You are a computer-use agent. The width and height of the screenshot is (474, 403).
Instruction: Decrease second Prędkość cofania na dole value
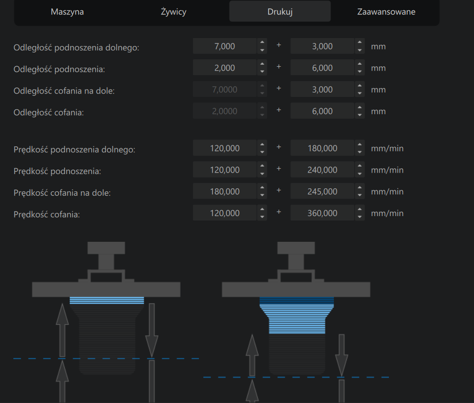coord(360,195)
